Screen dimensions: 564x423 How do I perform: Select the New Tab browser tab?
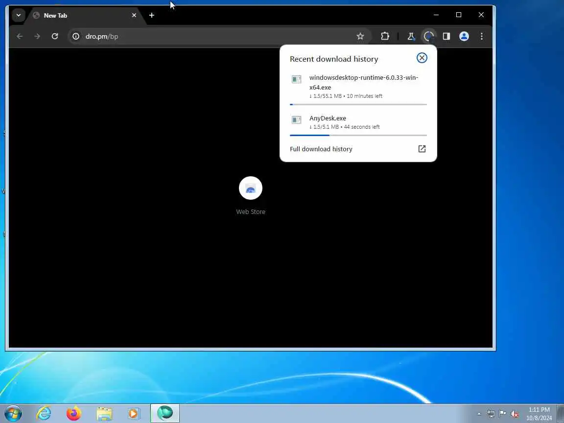click(x=85, y=16)
